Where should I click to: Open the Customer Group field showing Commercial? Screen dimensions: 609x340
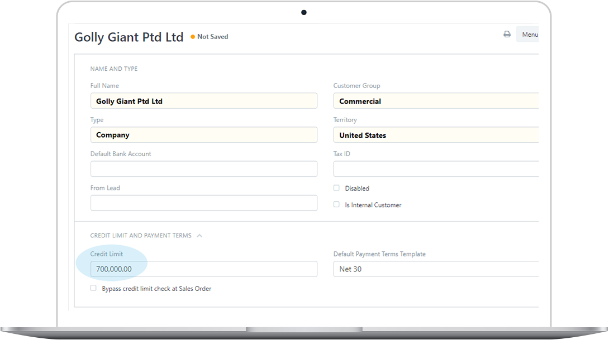point(436,101)
